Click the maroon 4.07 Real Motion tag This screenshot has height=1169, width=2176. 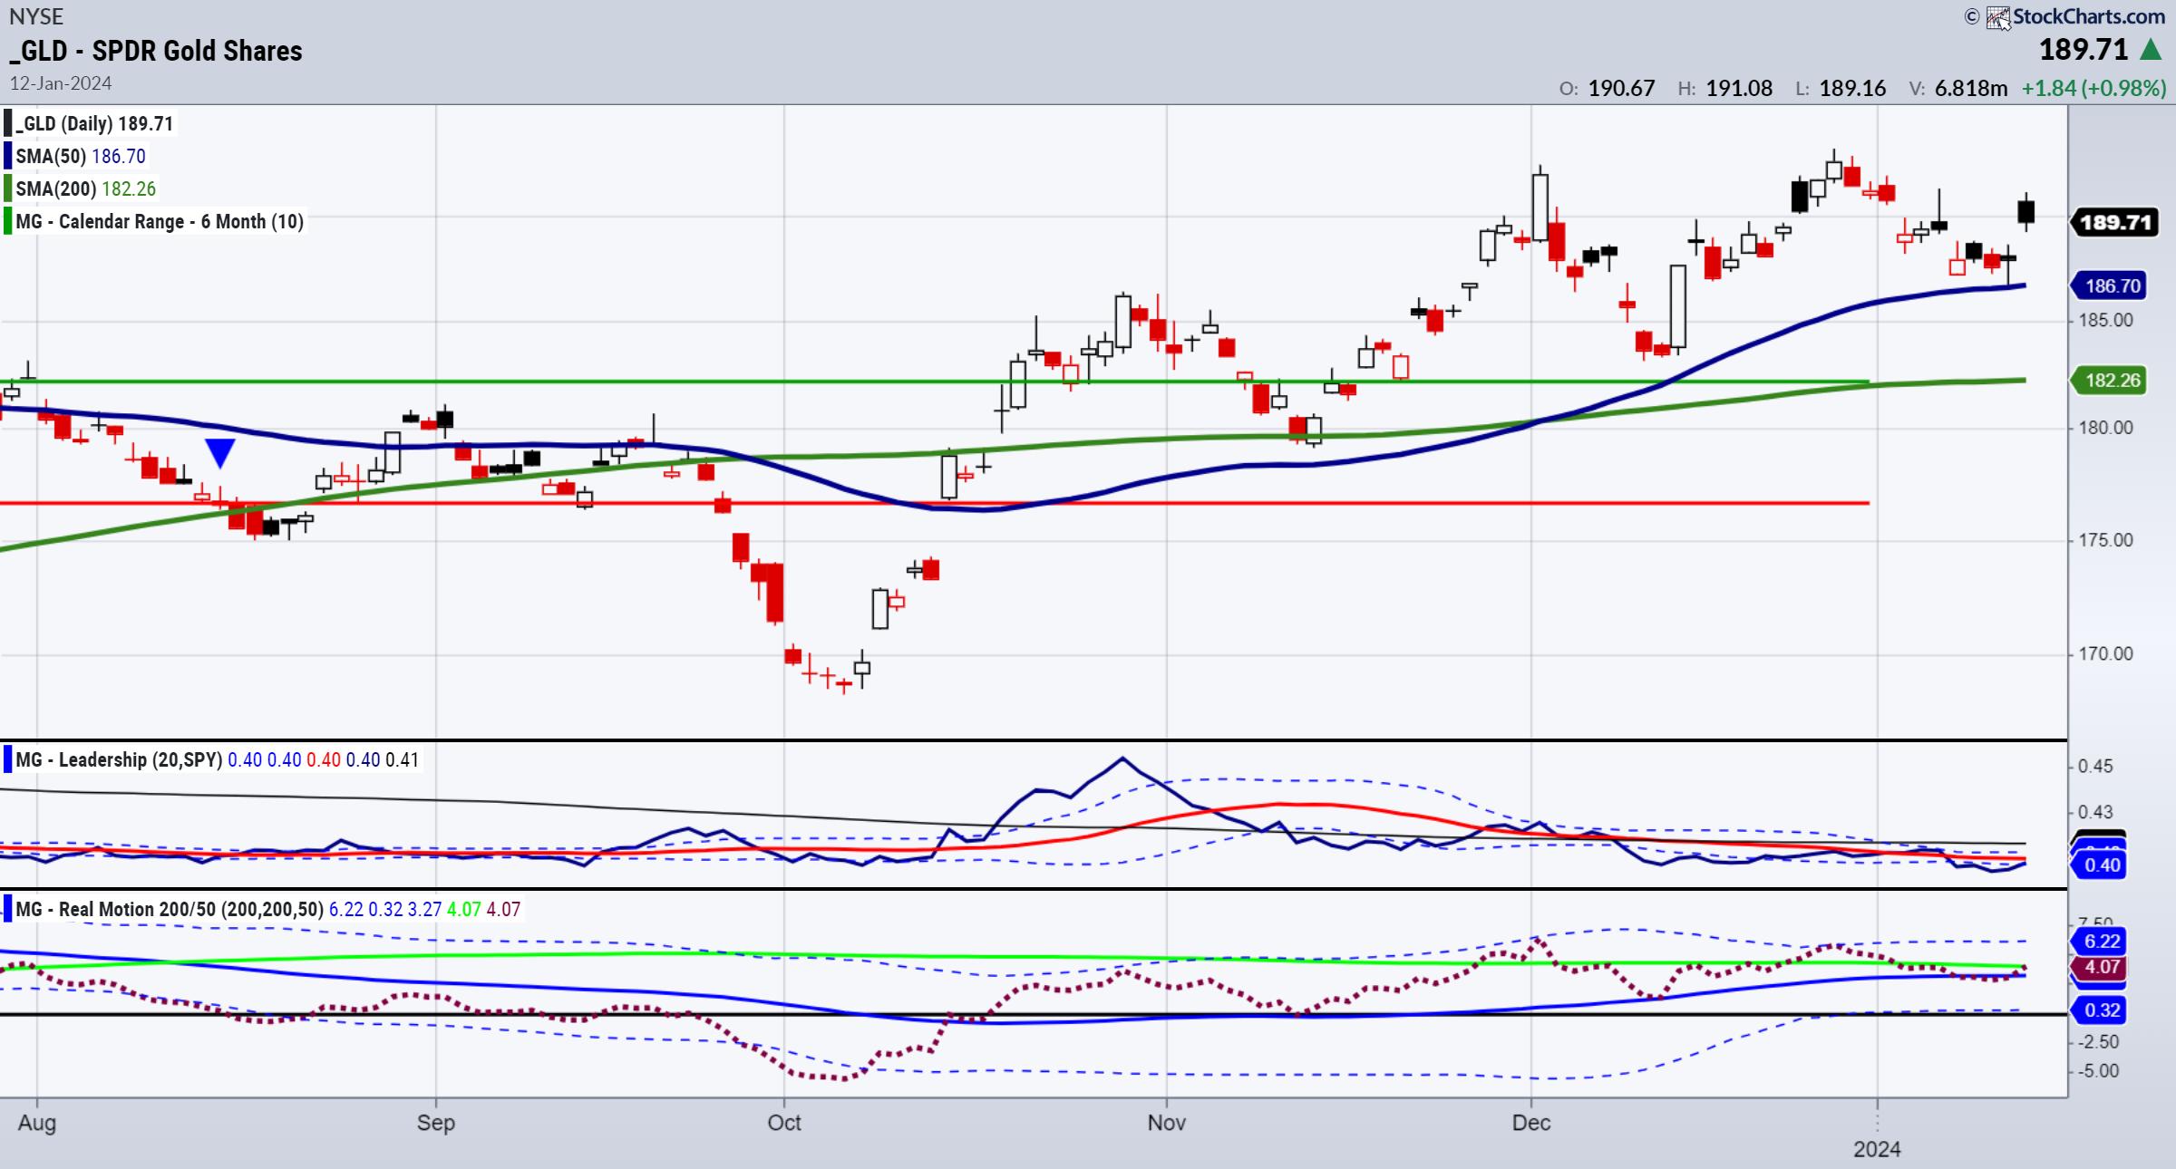click(2102, 967)
